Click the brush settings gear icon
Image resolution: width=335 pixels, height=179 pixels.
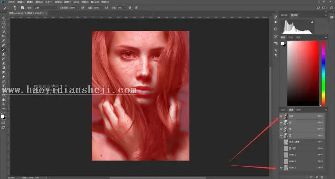130,8
